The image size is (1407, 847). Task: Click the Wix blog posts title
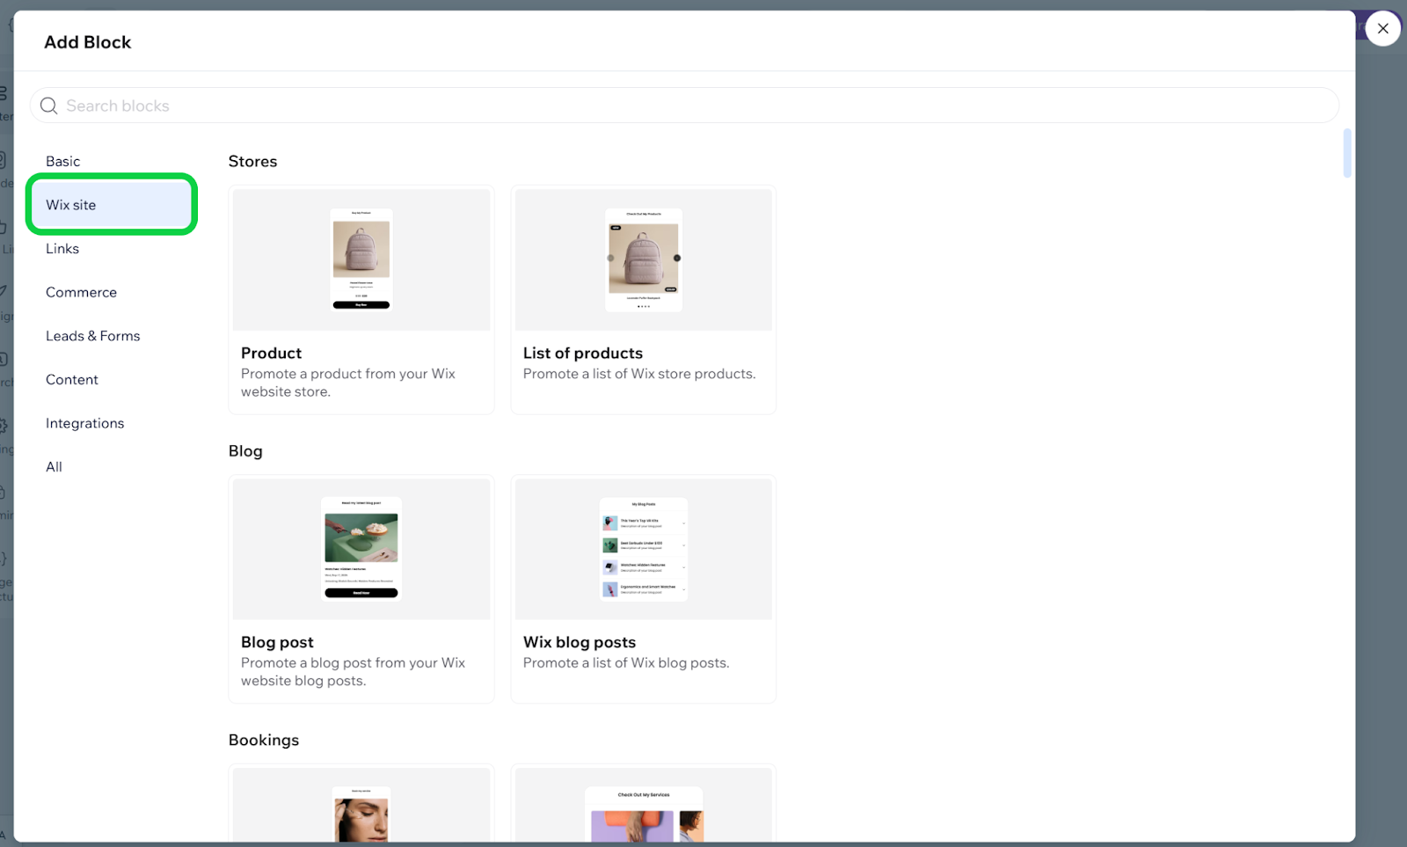[579, 642]
